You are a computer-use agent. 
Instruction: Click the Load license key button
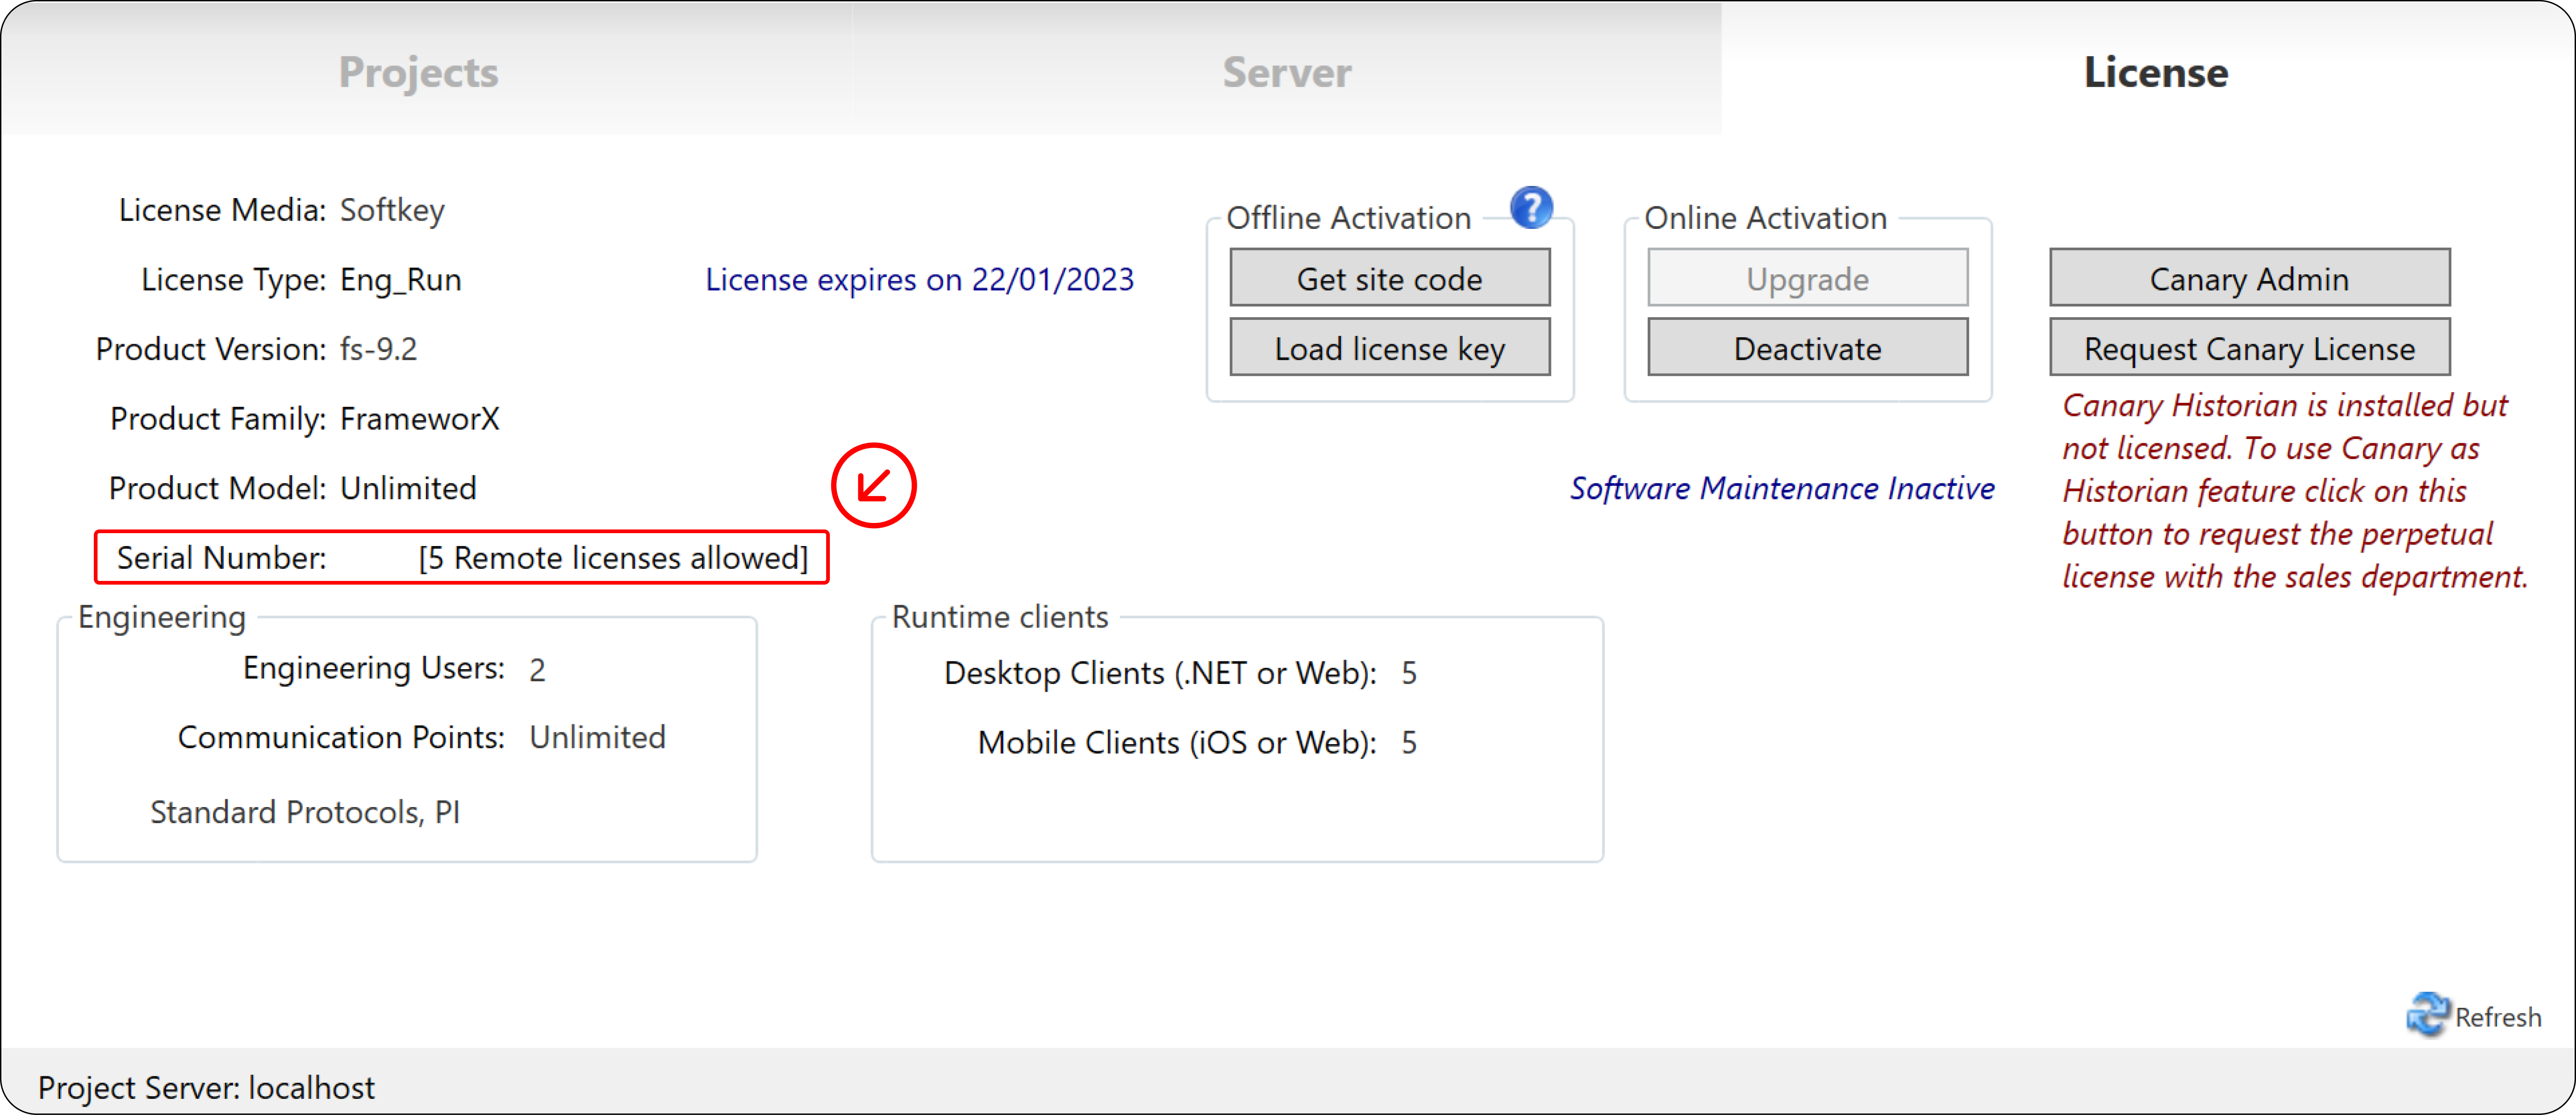coord(1390,347)
